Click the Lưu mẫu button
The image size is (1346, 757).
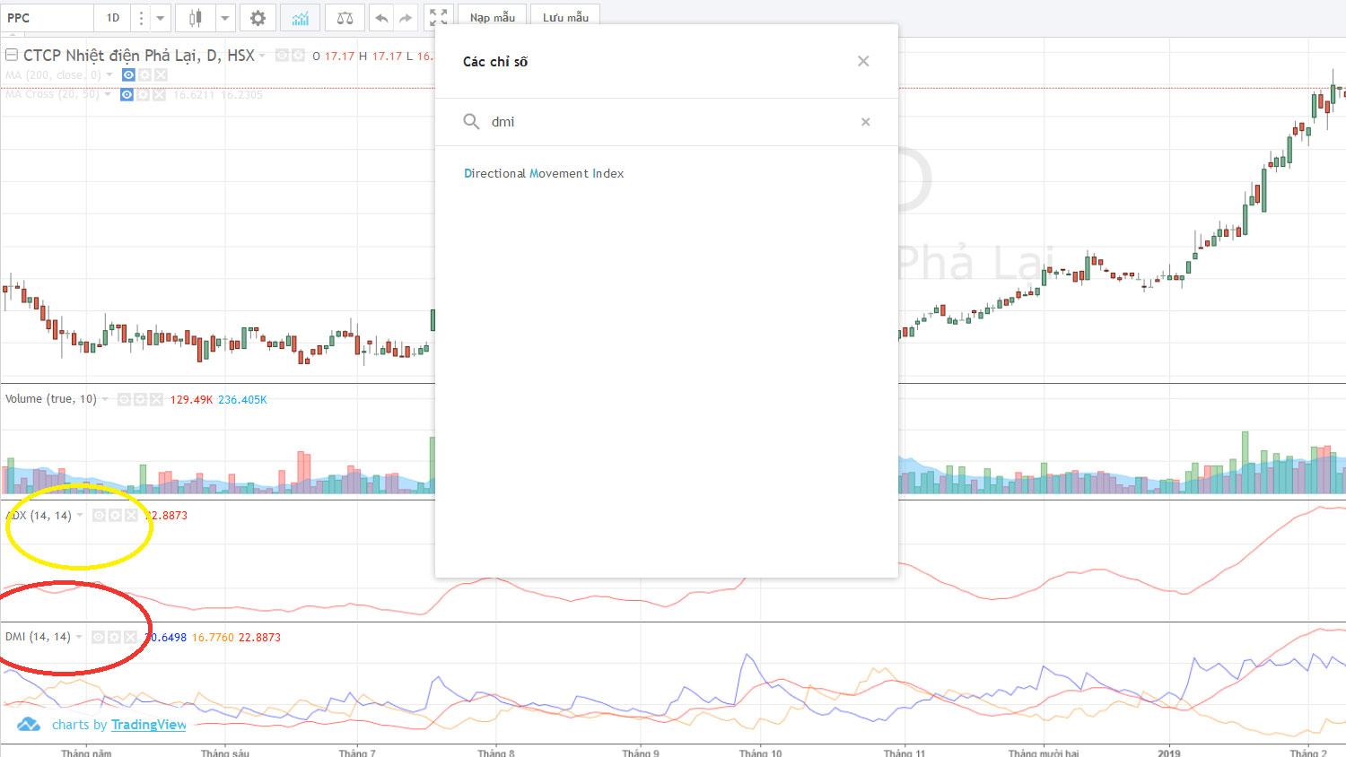click(x=565, y=18)
